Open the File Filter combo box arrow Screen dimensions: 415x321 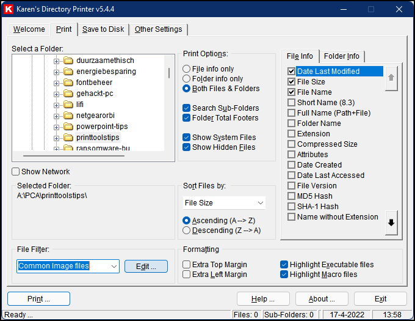click(114, 266)
